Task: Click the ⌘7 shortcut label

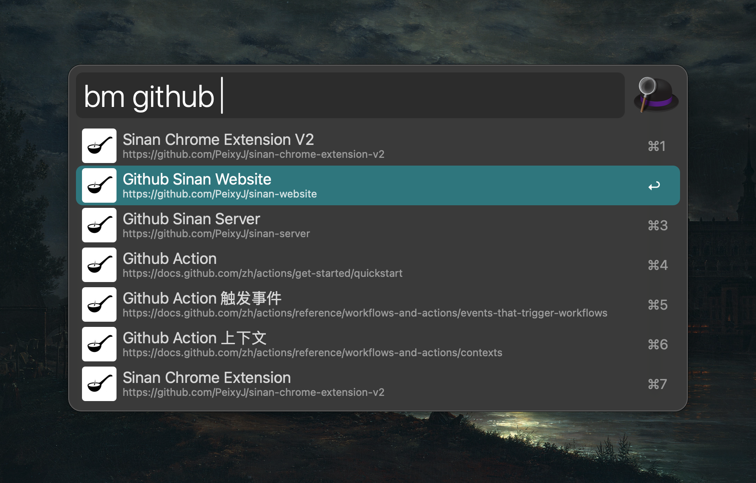Action: (658, 384)
